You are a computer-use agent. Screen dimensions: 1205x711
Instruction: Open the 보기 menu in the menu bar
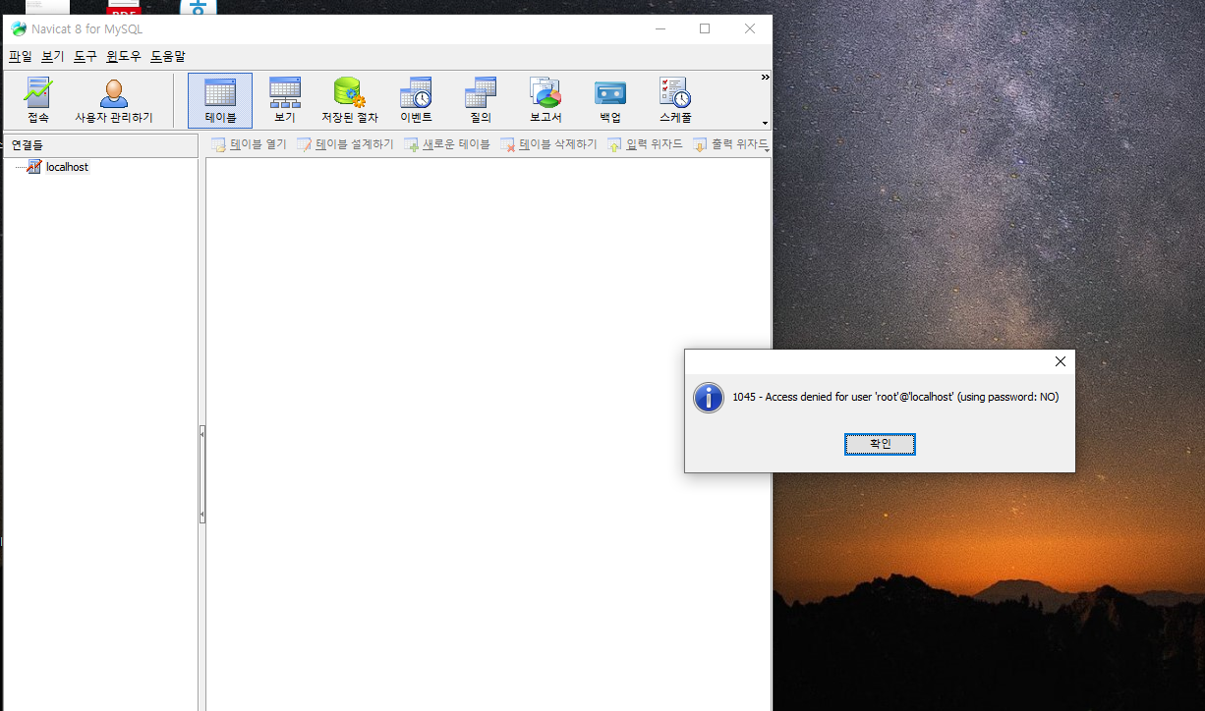53,57
